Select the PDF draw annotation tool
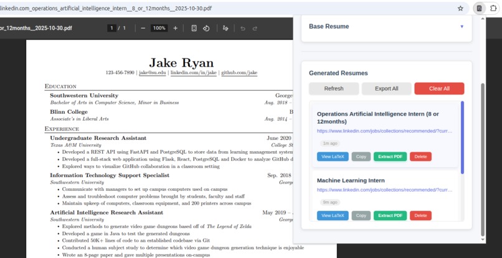 (225, 28)
